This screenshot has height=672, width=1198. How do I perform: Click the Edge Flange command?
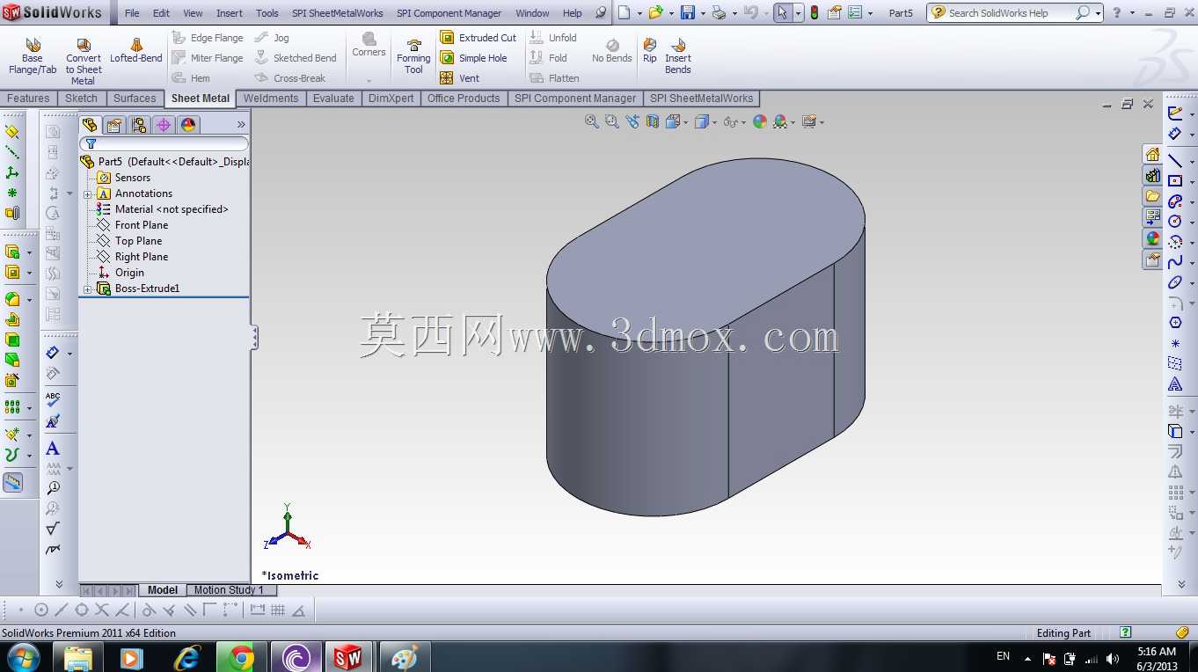(208, 38)
